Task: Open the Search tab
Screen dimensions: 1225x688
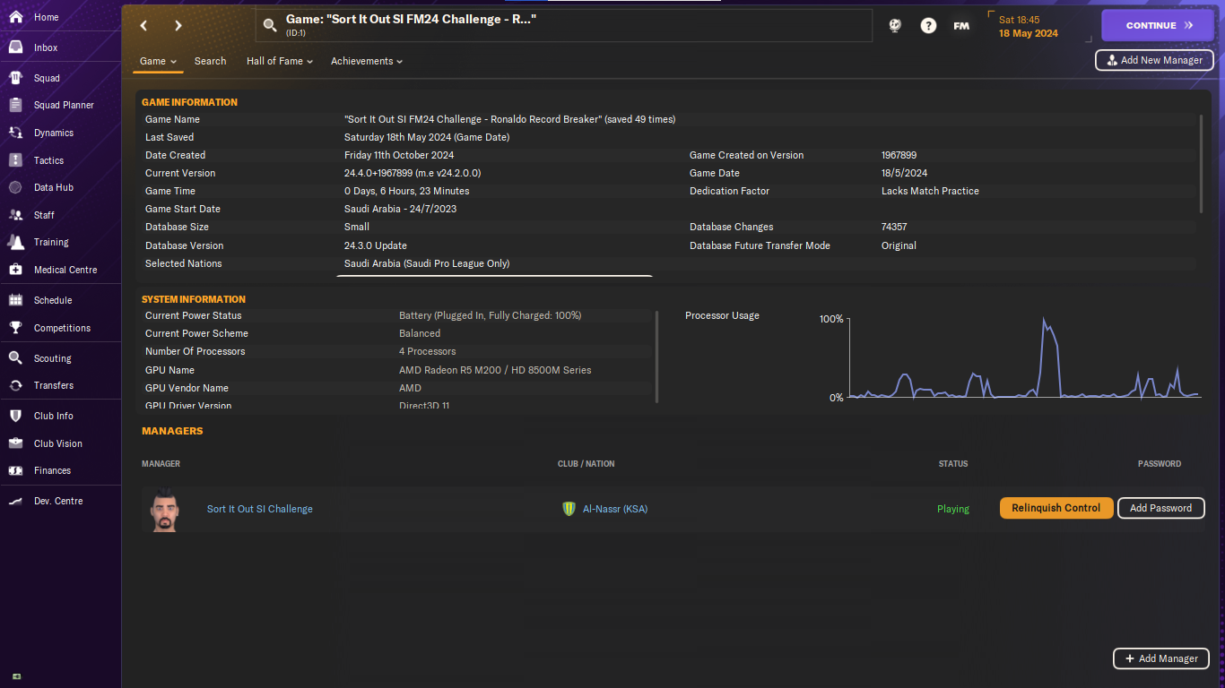Action: pyautogui.click(x=210, y=61)
